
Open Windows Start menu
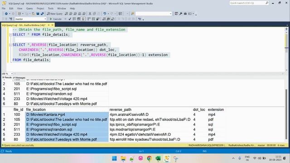pos(115,158)
